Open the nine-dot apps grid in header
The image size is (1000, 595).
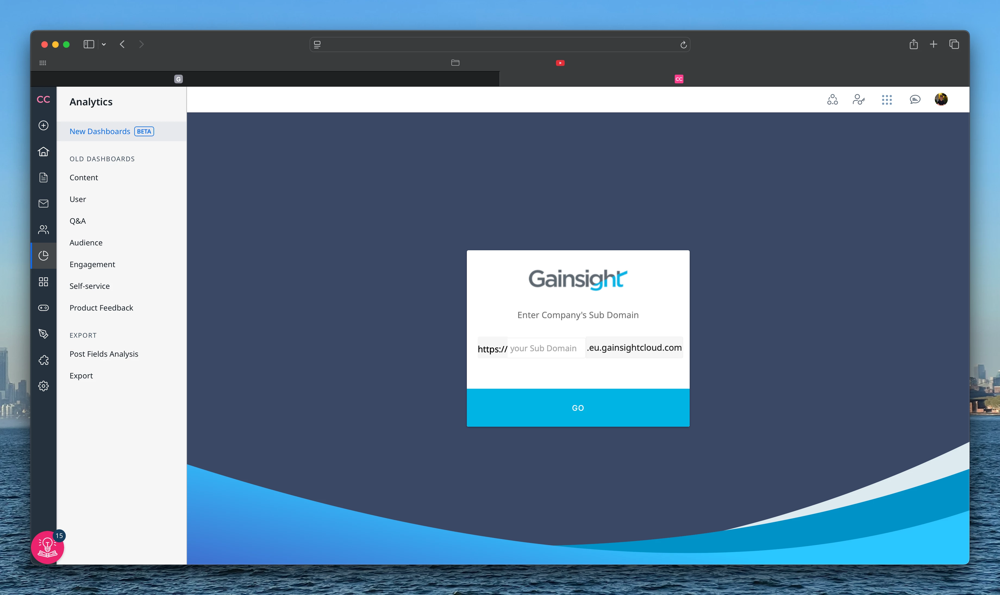tap(887, 99)
